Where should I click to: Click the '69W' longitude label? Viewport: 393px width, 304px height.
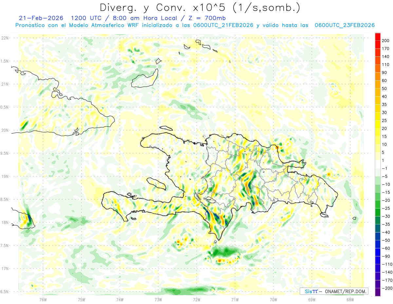[312, 299]
